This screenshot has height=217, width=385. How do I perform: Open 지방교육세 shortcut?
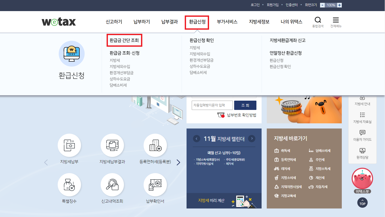click(285, 196)
